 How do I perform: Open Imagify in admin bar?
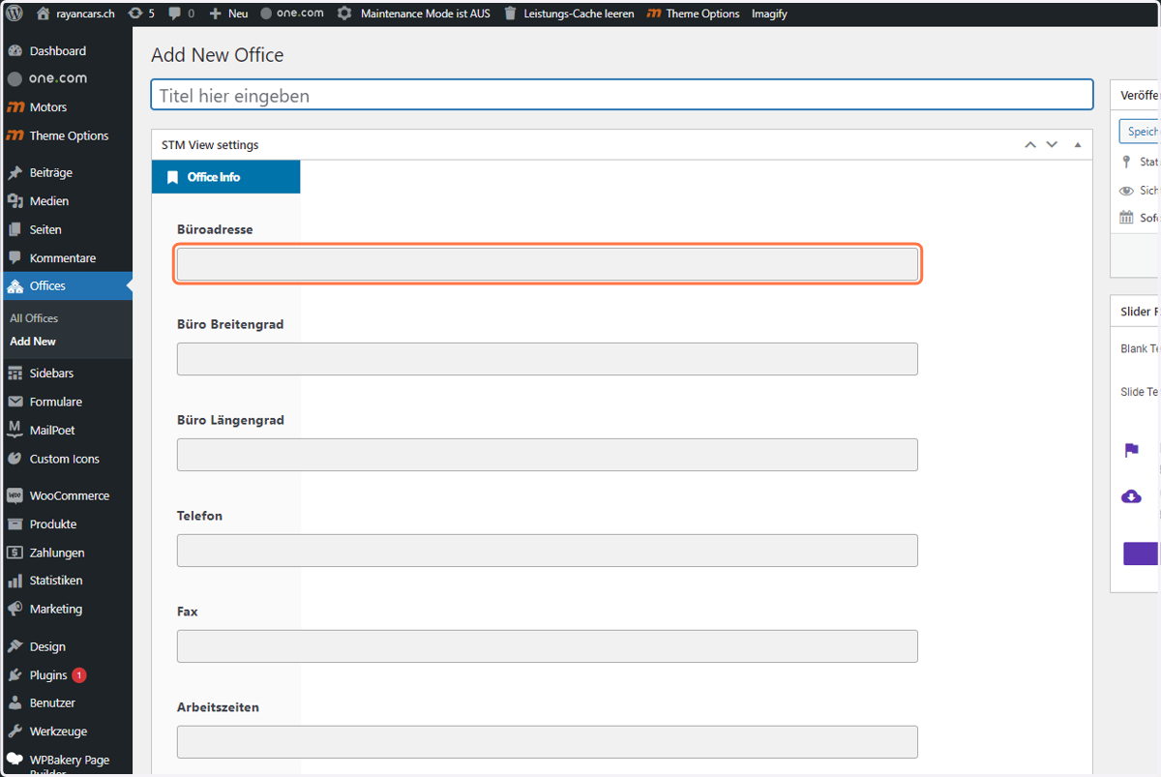tap(769, 14)
